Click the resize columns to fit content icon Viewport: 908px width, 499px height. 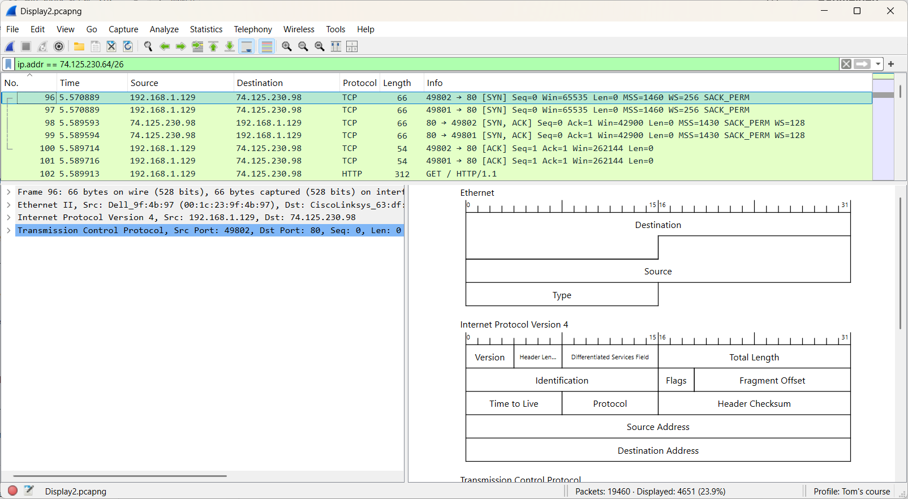[x=336, y=46]
